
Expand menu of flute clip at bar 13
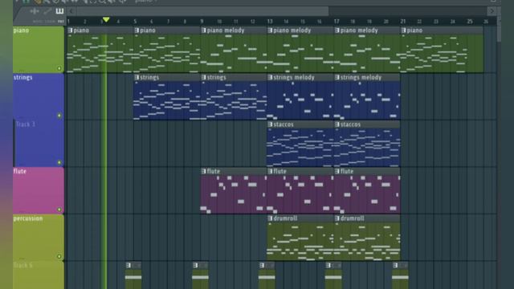(x=270, y=171)
